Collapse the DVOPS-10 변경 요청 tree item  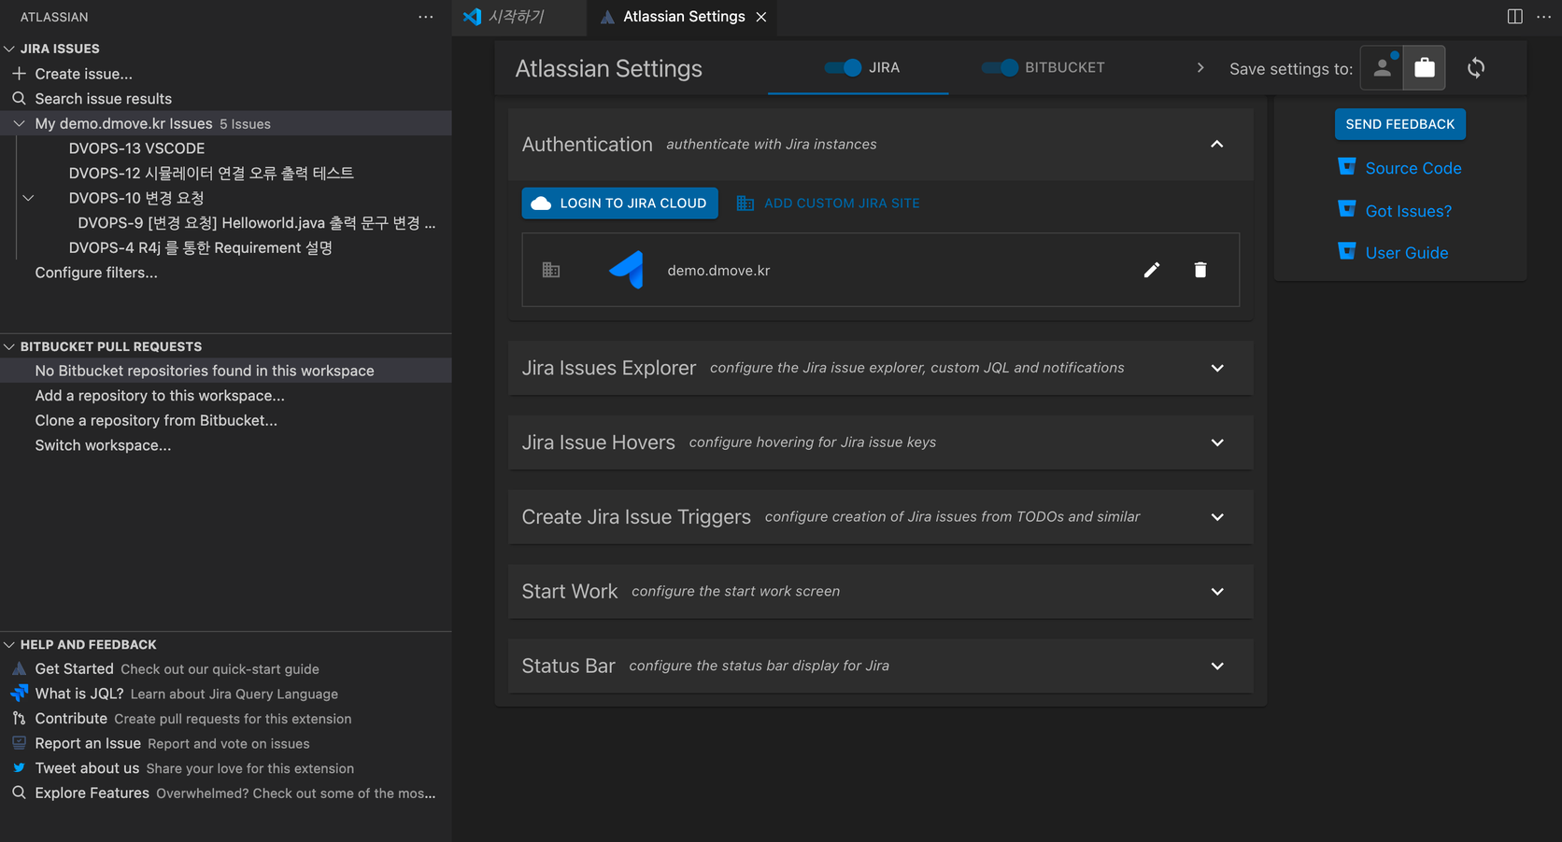[28, 197]
